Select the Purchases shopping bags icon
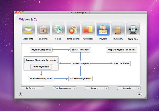Viewport: 159px width, 111px height. (88, 29)
